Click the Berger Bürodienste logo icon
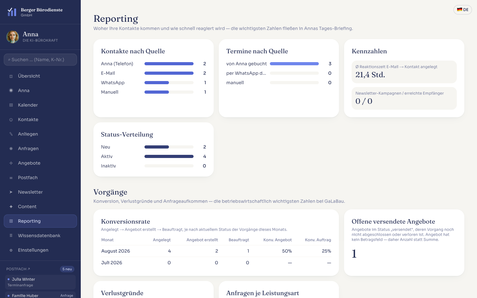Viewport: 477px width, 298px height. [x=12, y=12]
